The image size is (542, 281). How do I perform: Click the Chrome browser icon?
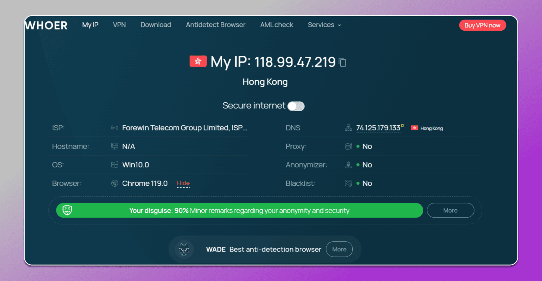115,183
